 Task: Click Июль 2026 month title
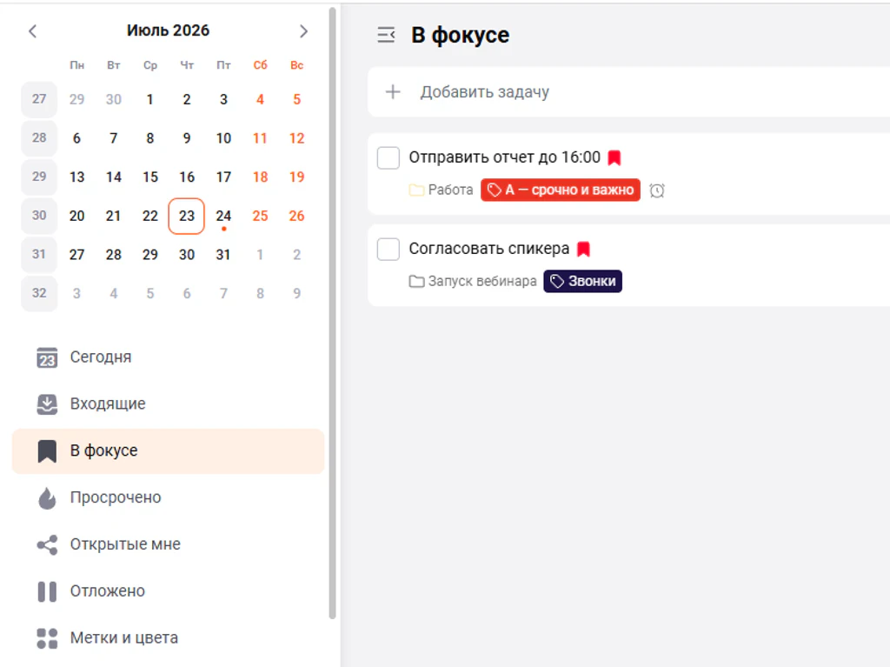(x=168, y=30)
